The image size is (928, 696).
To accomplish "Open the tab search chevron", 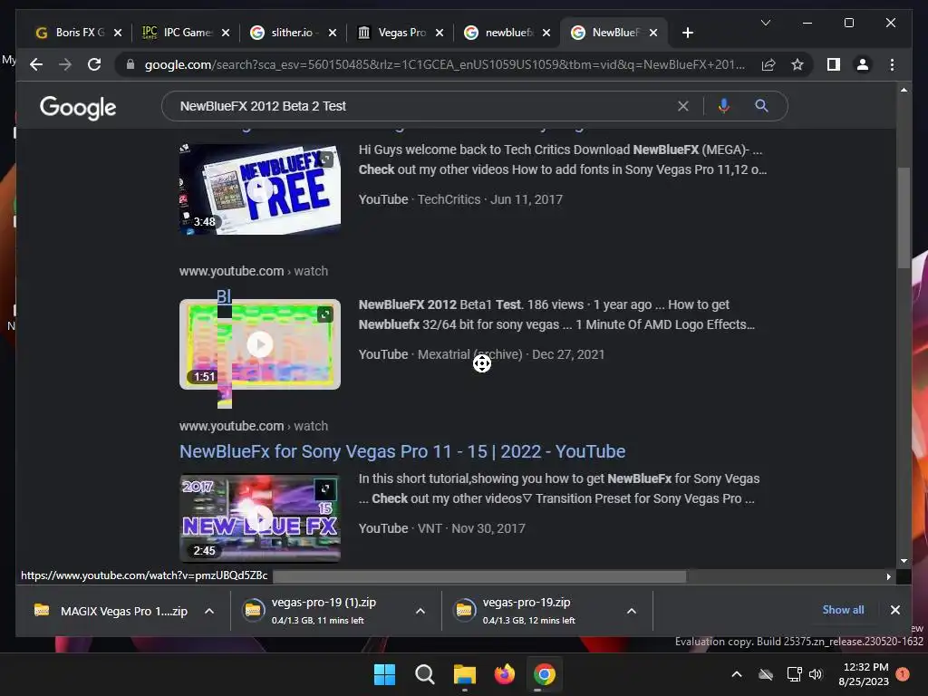I will (765, 23).
